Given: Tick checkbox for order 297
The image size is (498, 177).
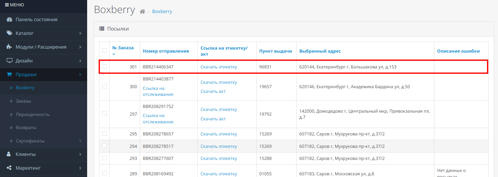Looking at the screenshot, I should coord(104,114).
